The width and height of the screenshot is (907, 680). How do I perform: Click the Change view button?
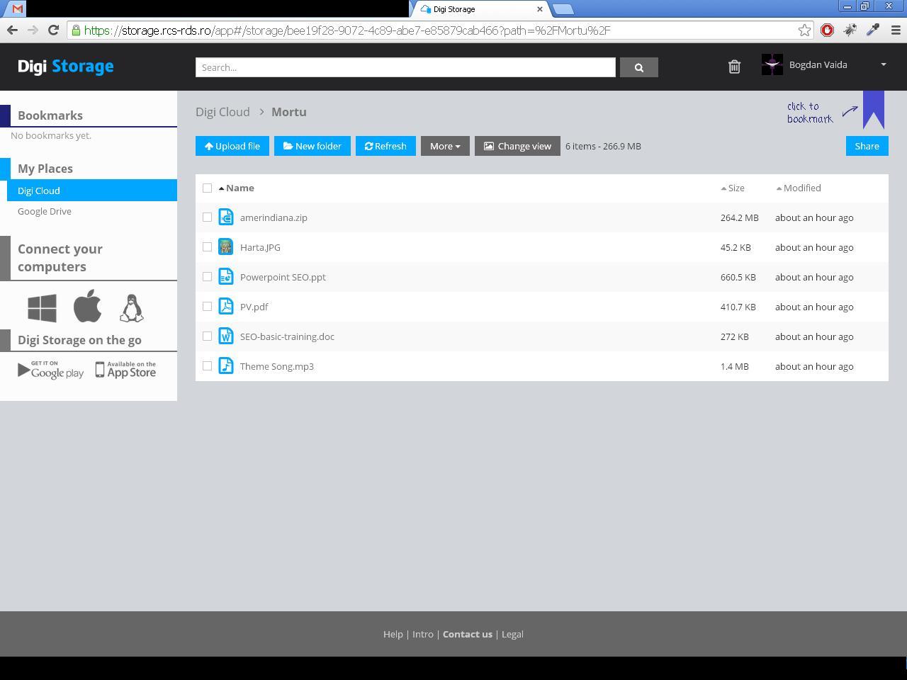pyautogui.click(x=517, y=146)
